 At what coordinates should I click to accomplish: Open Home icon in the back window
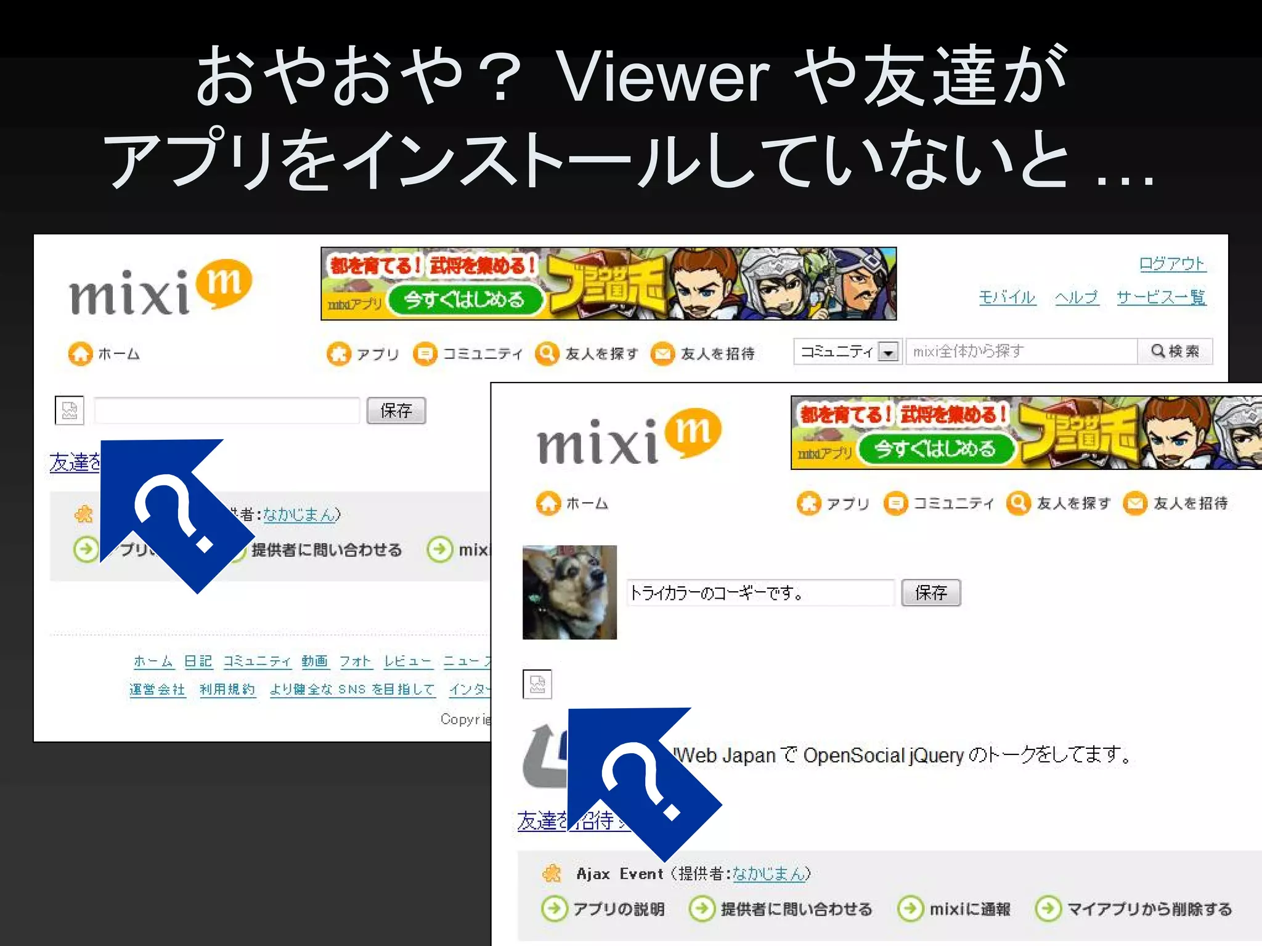pyautogui.click(x=80, y=354)
